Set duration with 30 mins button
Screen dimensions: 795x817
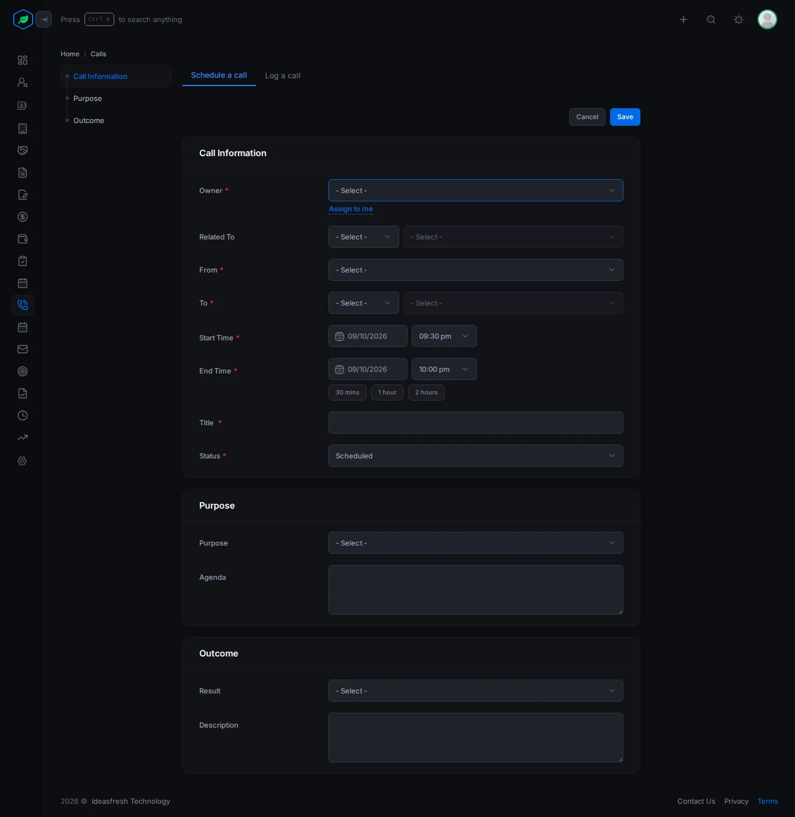(x=347, y=392)
